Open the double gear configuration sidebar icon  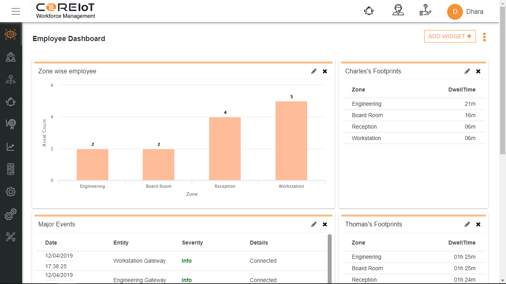tap(11, 215)
